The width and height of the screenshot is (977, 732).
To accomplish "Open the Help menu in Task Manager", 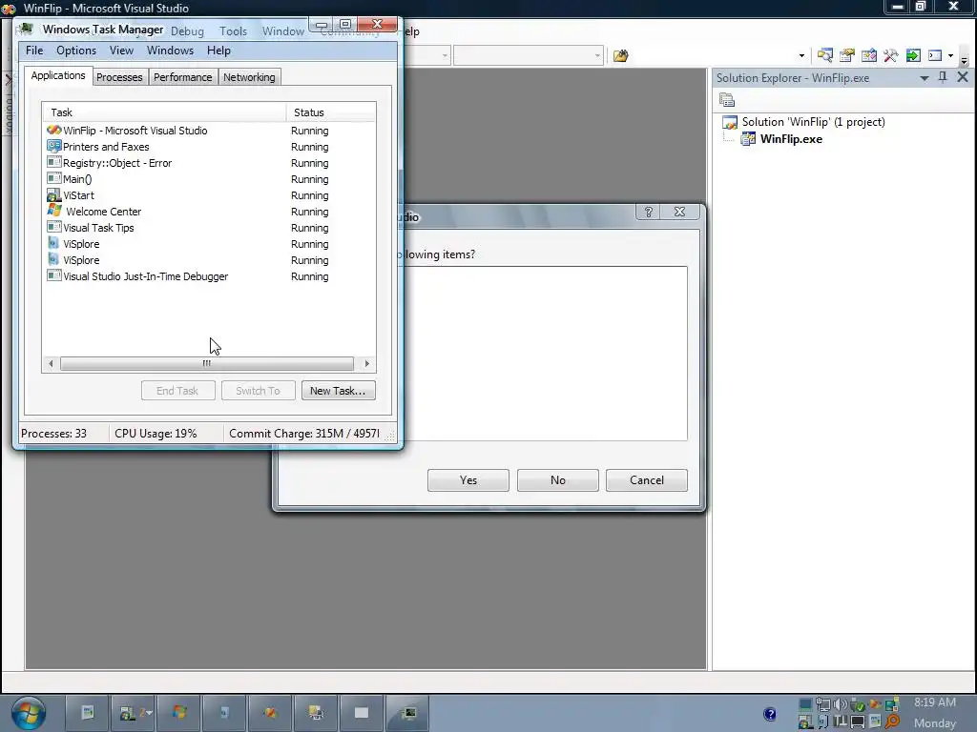I will (218, 51).
